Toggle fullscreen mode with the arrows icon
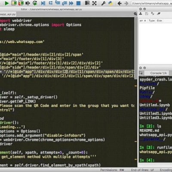The height and width of the screenshot is (172, 172). click(94, 3)
